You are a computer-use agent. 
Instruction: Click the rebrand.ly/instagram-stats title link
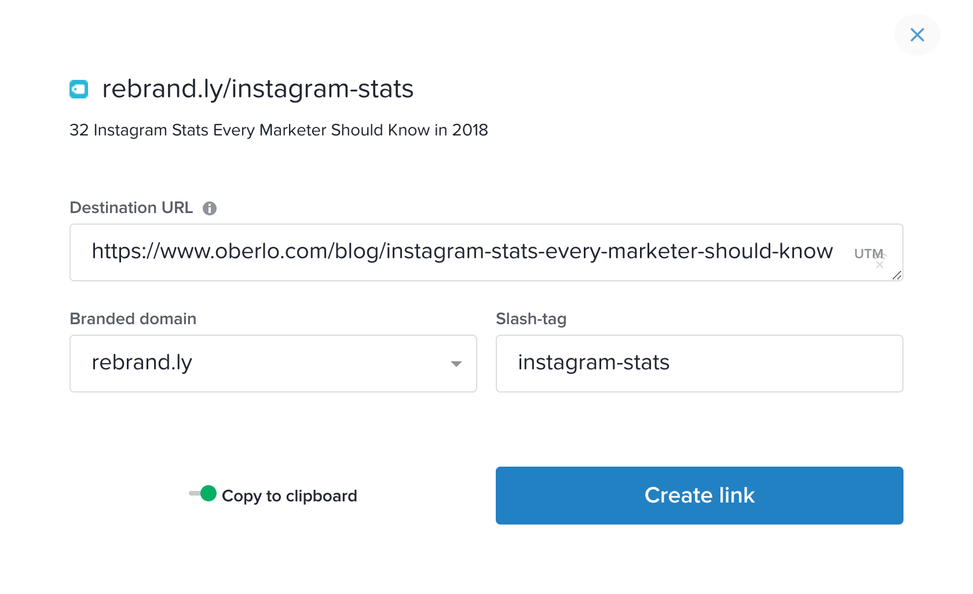click(x=258, y=89)
